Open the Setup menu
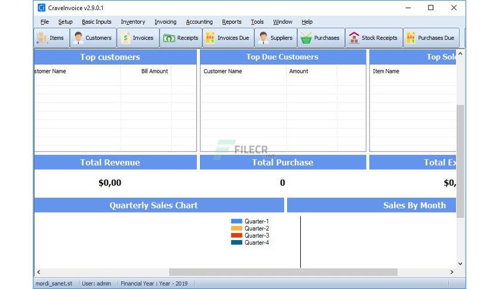The image size is (499, 289). click(65, 21)
